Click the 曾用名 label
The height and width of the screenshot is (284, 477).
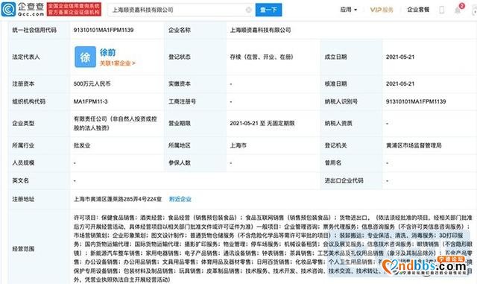(333, 162)
